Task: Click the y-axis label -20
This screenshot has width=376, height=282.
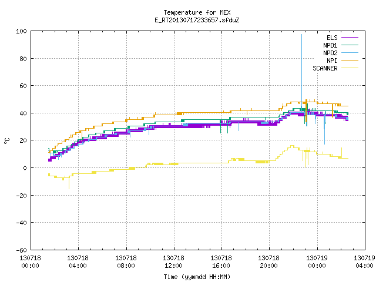Action: (x=21, y=196)
